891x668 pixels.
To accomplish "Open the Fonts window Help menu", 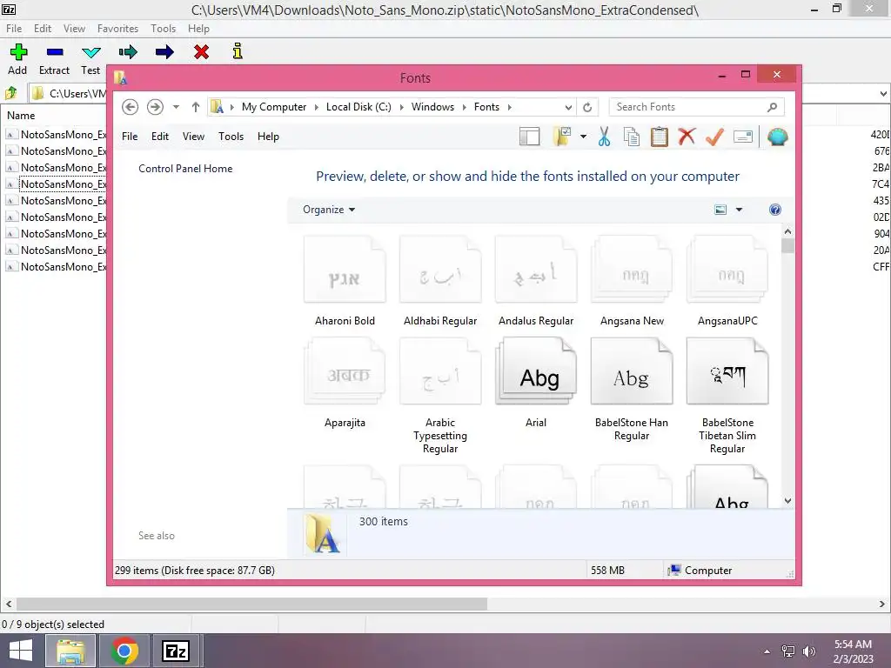I will tap(268, 137).
